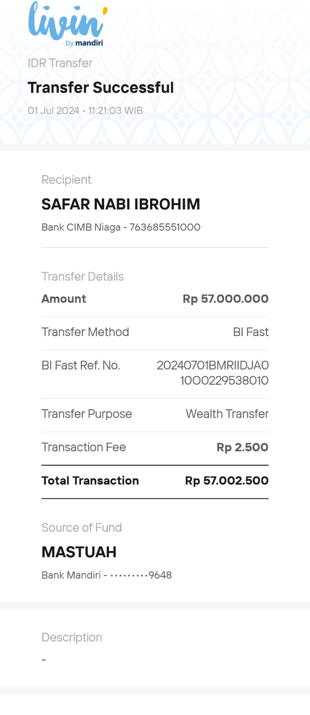Click the Wealth Transfer purpose value
The height and width of the screenshot is (715, 310).
[227, 414]
